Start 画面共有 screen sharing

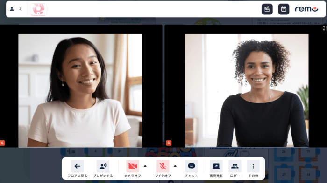(216, 166)
